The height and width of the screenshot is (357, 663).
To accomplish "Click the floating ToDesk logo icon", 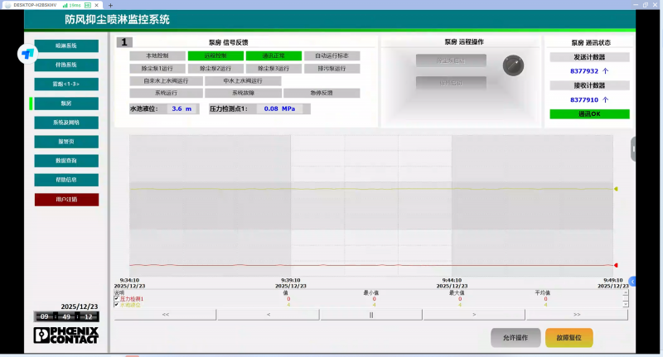I will point(27,54).
